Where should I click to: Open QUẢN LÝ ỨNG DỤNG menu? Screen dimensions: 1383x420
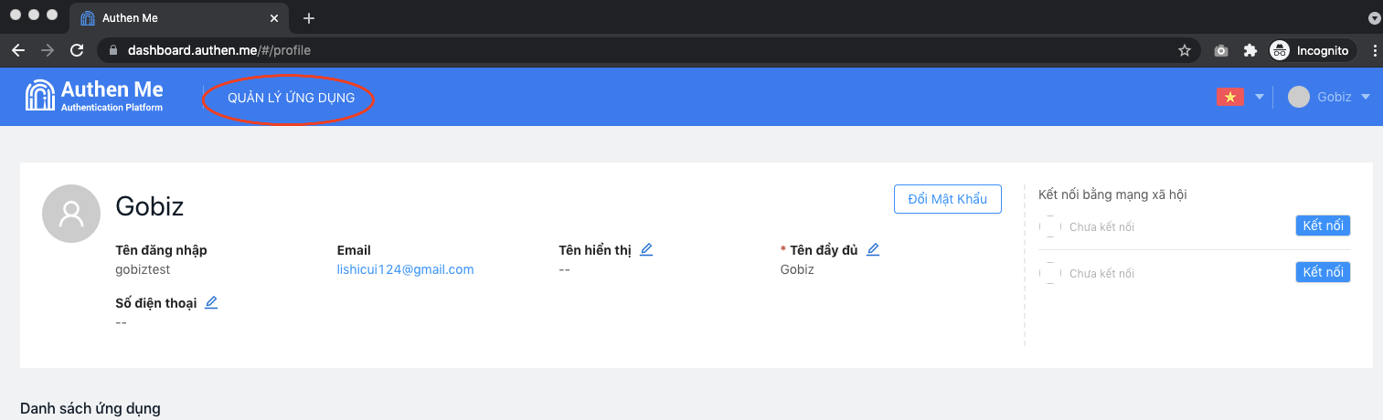pyautogui.click(x=291, y=98)
